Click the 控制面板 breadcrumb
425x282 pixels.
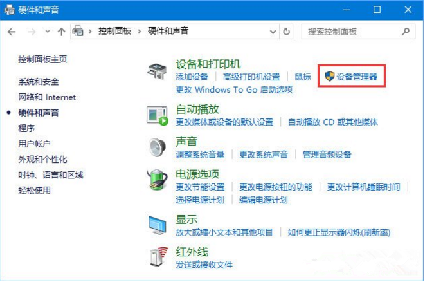114,31
